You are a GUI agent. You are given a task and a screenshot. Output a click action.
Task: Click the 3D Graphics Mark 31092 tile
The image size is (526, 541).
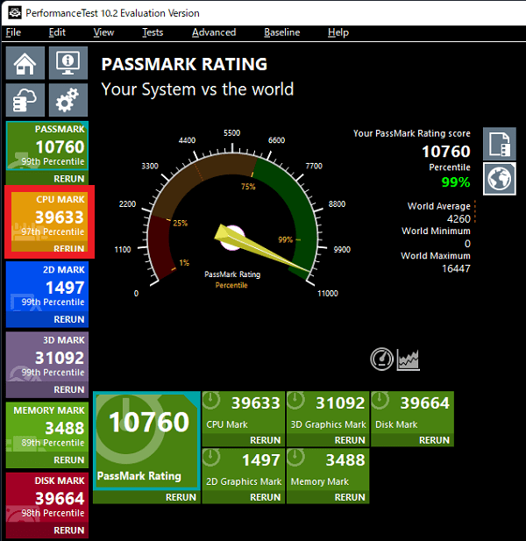328,412
